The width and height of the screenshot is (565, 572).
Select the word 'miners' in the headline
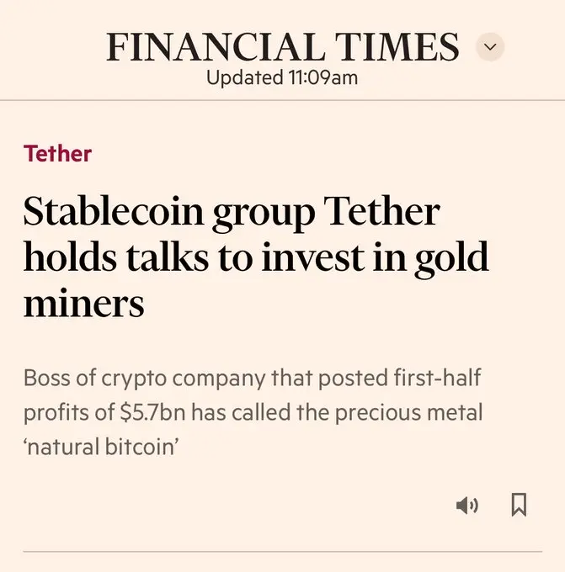click(83, 303)
